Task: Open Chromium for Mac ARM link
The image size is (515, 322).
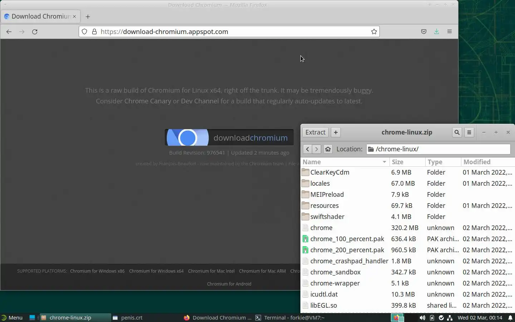Action: click(x=263, y=271)
